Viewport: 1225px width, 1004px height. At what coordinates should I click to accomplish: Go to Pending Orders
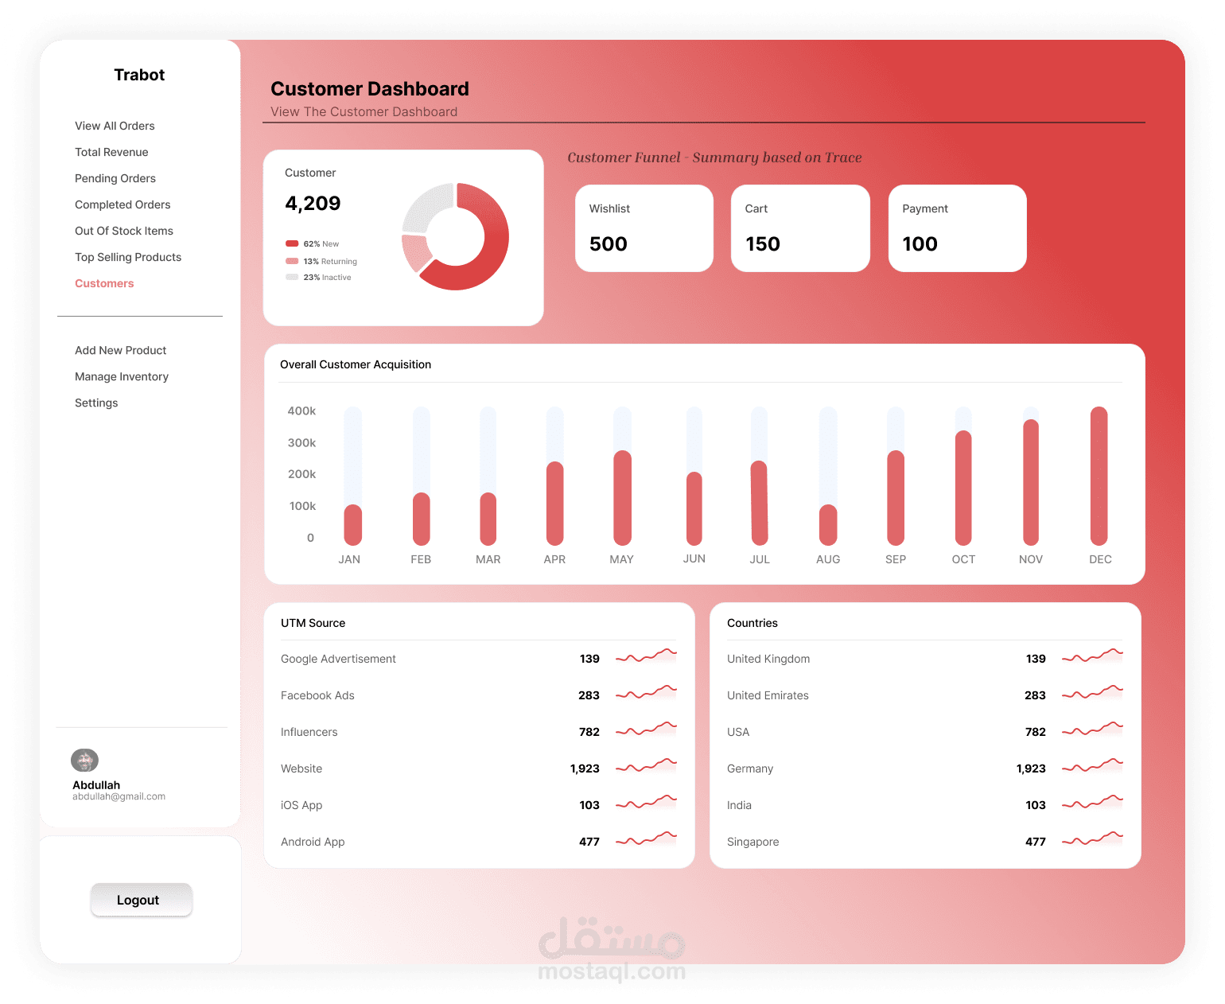click(115, 178)
